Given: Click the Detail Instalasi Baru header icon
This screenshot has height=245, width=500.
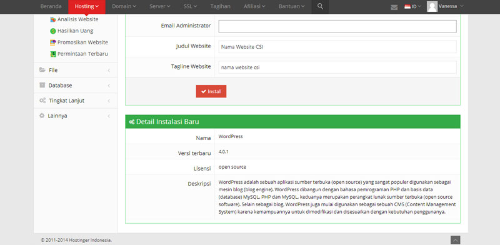Looking at the screenshot, I should tap(132, 122).
